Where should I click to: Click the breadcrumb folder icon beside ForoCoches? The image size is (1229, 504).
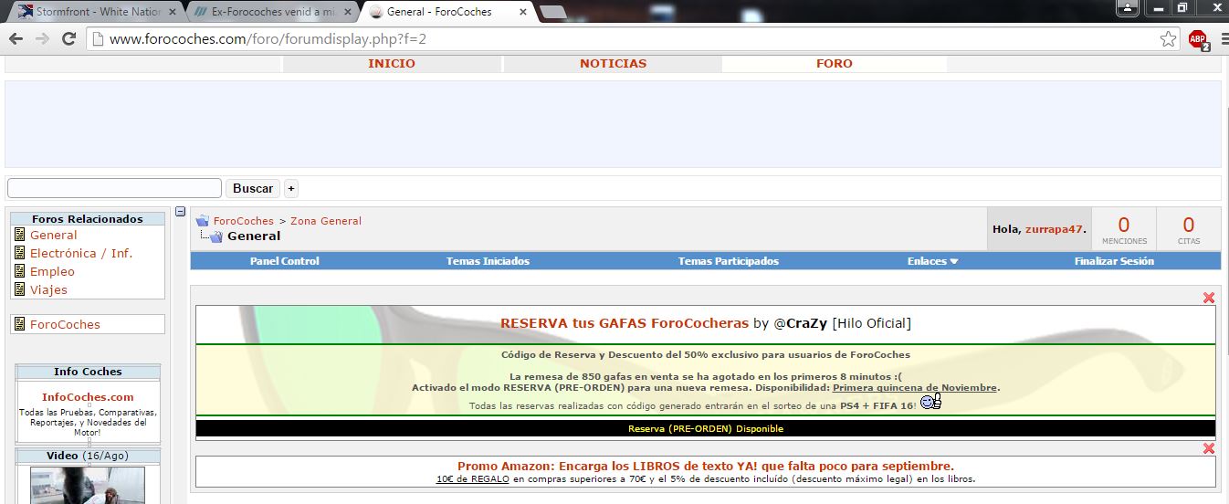(x=203, y=221)
